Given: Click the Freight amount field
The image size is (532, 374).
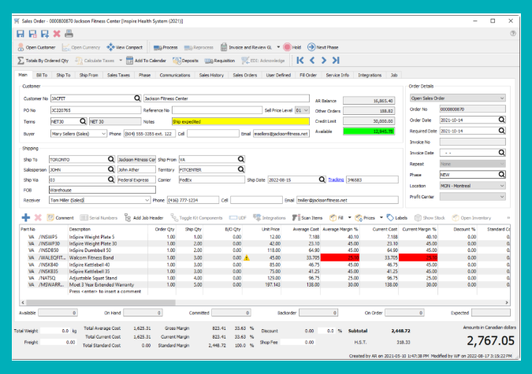Looking at the screenshot, I should click(58, 343).
